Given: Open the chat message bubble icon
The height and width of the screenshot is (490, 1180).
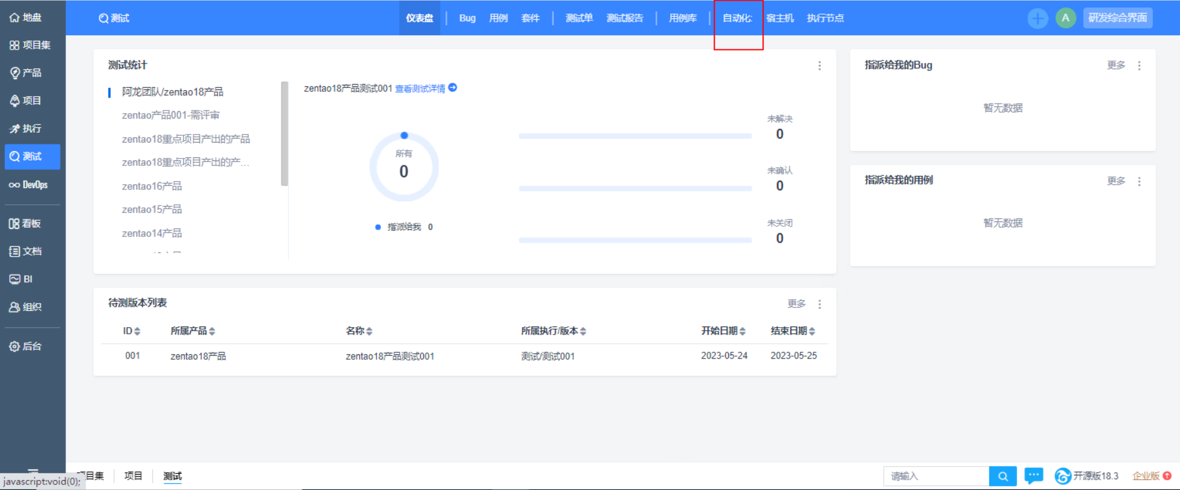Looking at the screenshot, I should 1034,476.
